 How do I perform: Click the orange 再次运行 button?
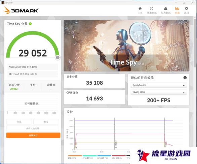pos(33,135)
